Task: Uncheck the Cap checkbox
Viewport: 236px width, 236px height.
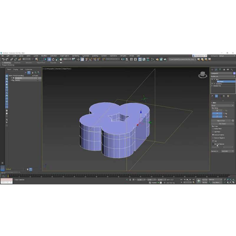Action: [213, 141]
